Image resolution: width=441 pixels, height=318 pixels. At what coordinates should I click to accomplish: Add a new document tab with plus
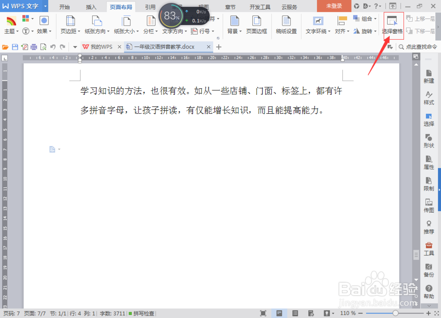(219, 47)
